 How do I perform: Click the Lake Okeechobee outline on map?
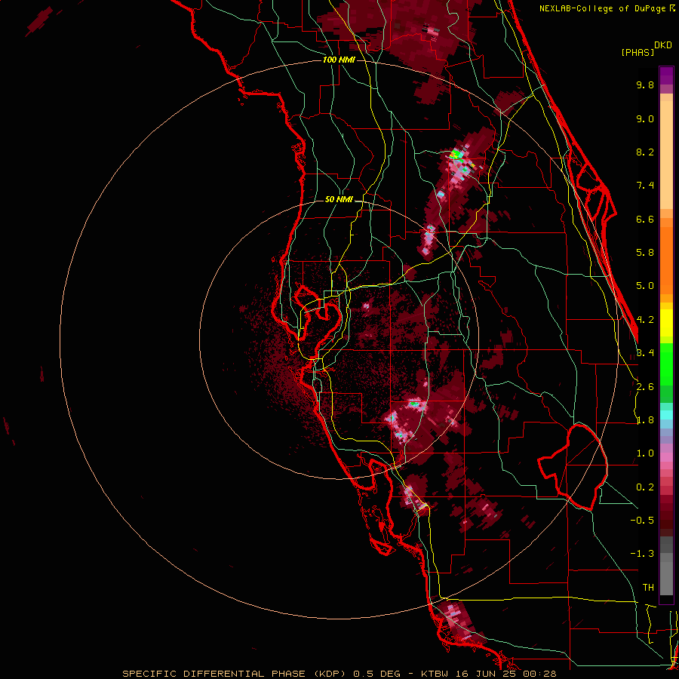(x=573, y=467)
